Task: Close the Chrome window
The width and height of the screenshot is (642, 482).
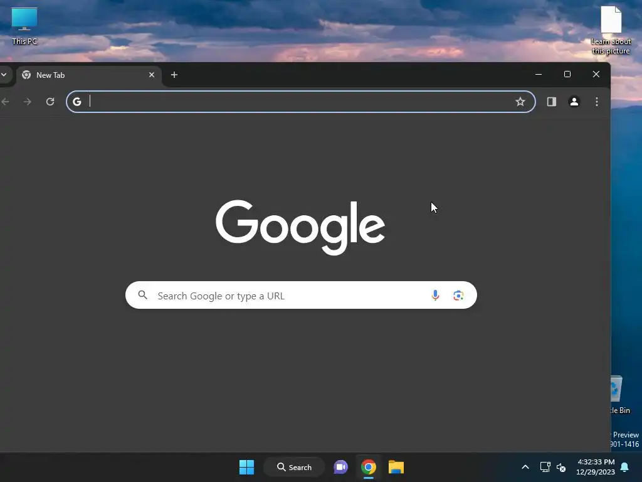Action: coord(596,74)
